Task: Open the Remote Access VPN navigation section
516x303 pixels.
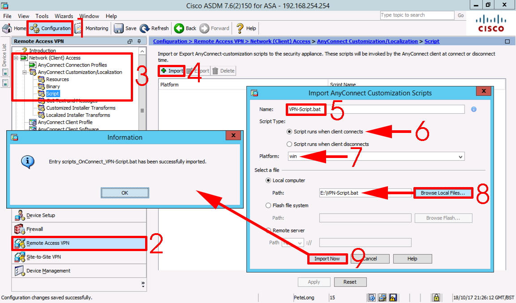Action: coord(79,243)
